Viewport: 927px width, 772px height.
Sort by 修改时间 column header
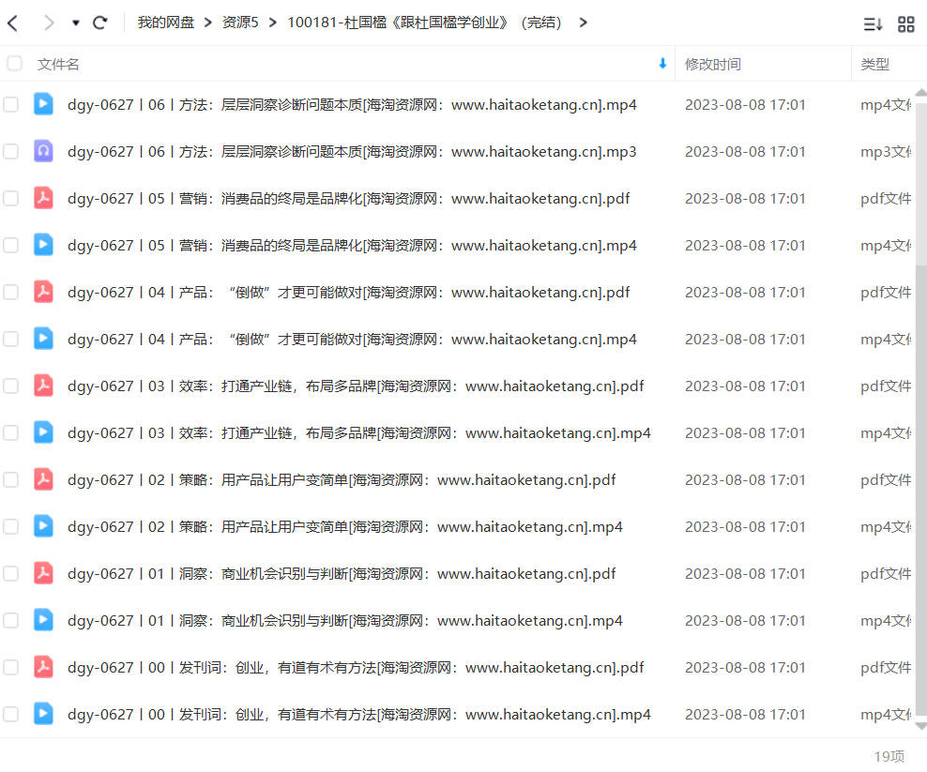point(712,64)
